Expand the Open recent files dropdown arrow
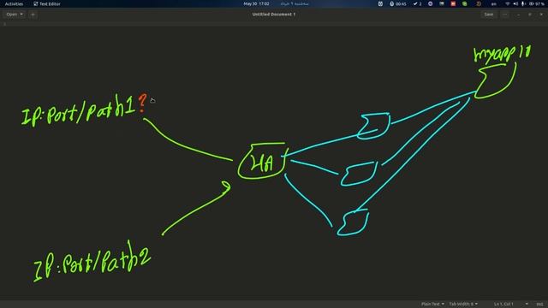Viewport: 548px width, 308px height. [x=21, y=15]
